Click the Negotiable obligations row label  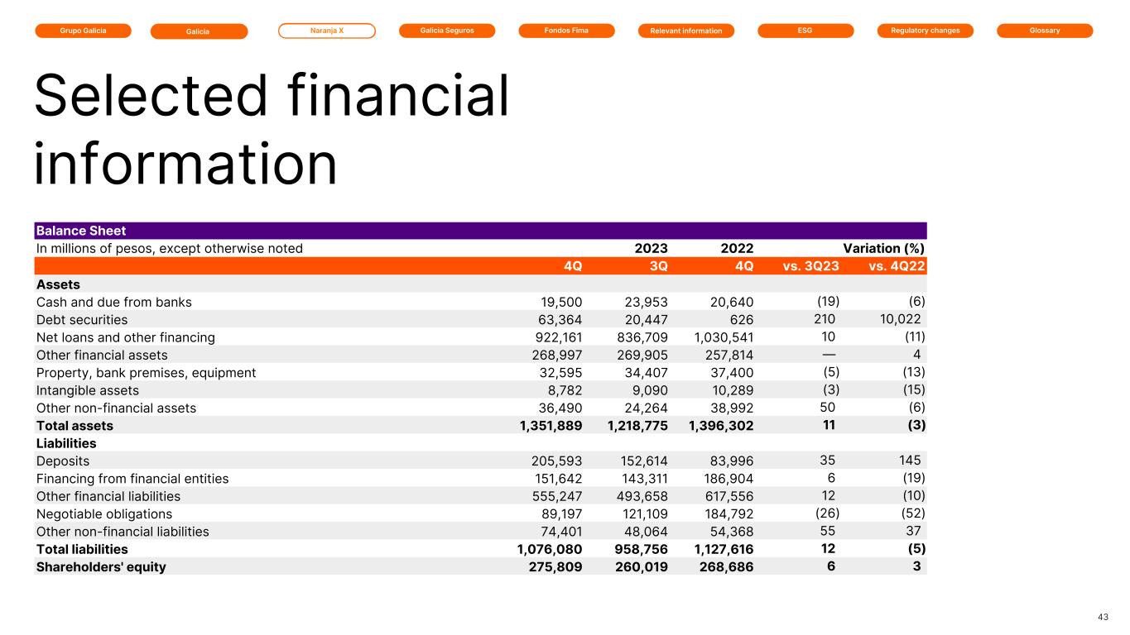[x=104, y=514]
